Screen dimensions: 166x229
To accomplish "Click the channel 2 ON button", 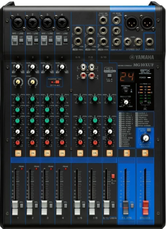I will pos(33,153).
